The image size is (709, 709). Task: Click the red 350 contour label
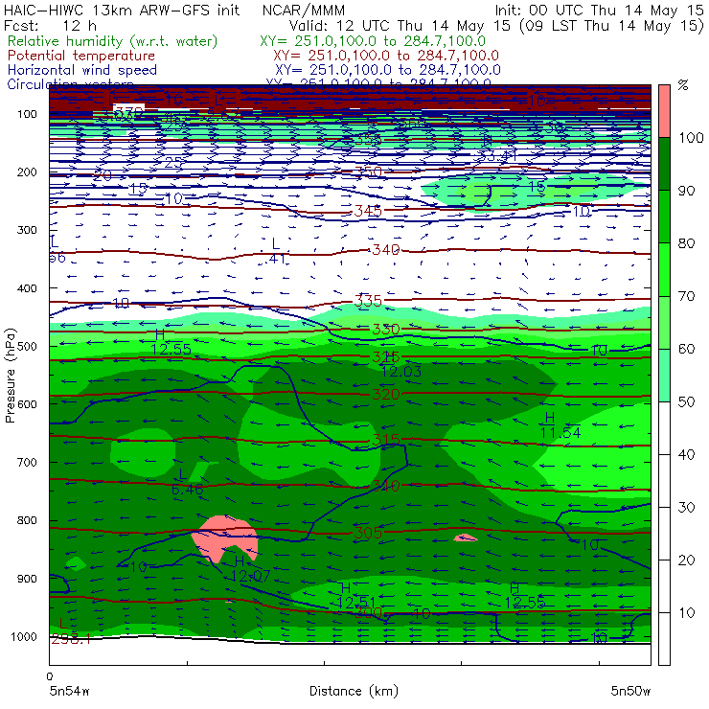[x=368, y=172]
